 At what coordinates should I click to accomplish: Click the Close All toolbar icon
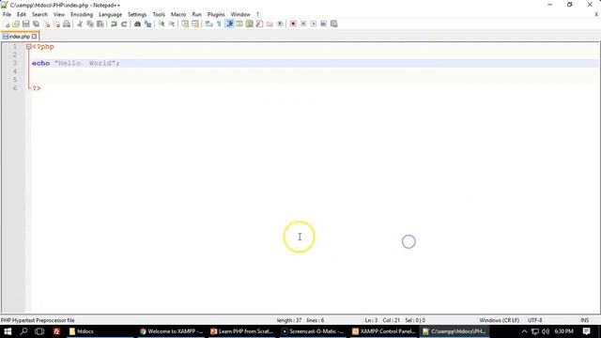[56, 23]
